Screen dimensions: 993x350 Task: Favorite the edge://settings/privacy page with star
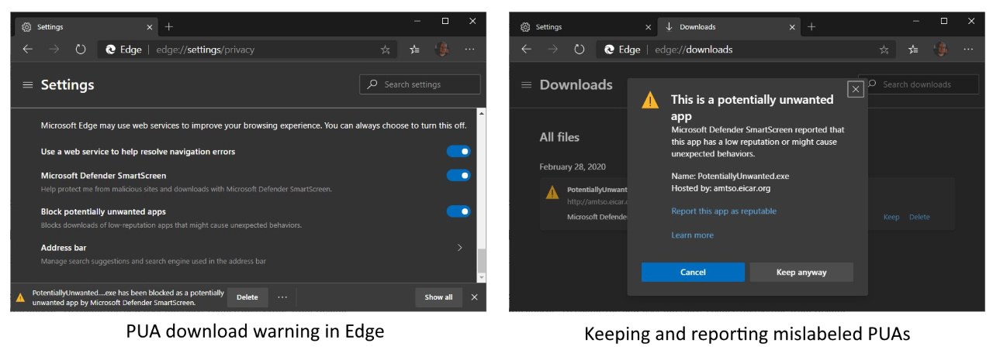[386, 49]
